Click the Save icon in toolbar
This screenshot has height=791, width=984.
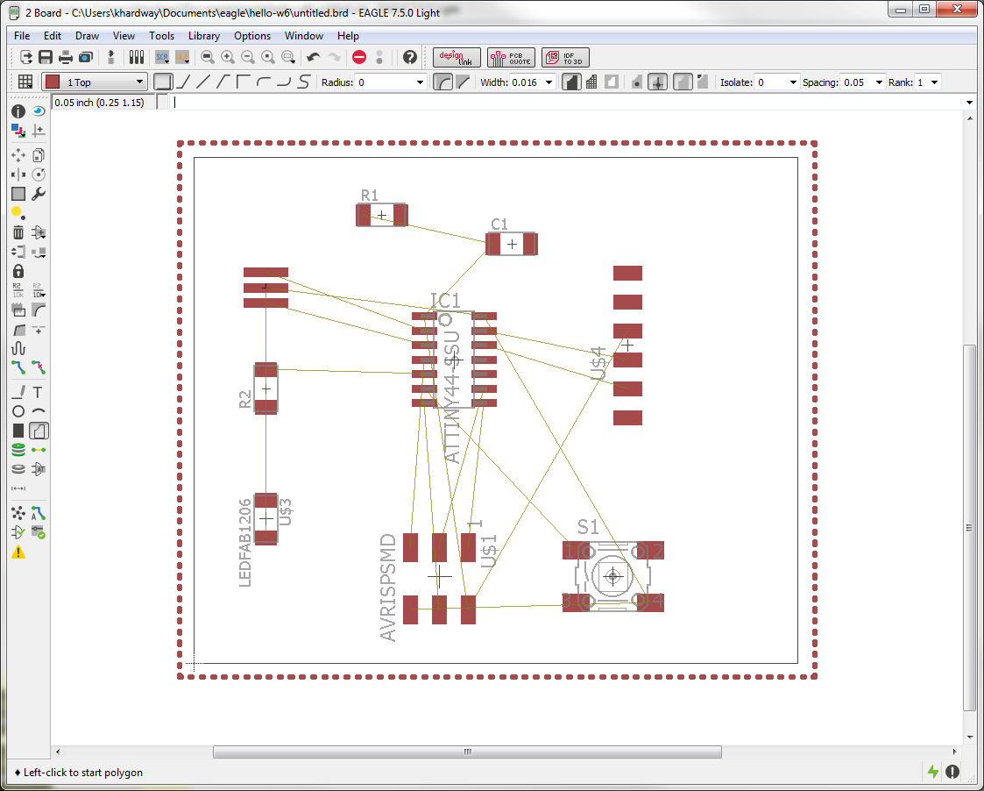pos(46,57)
